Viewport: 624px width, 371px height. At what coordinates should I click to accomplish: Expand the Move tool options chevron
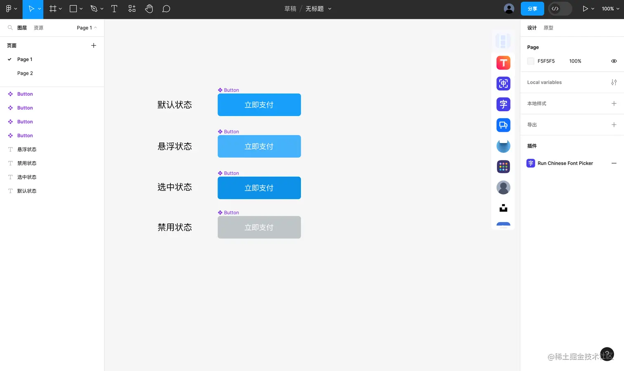[x=40, y=9]
